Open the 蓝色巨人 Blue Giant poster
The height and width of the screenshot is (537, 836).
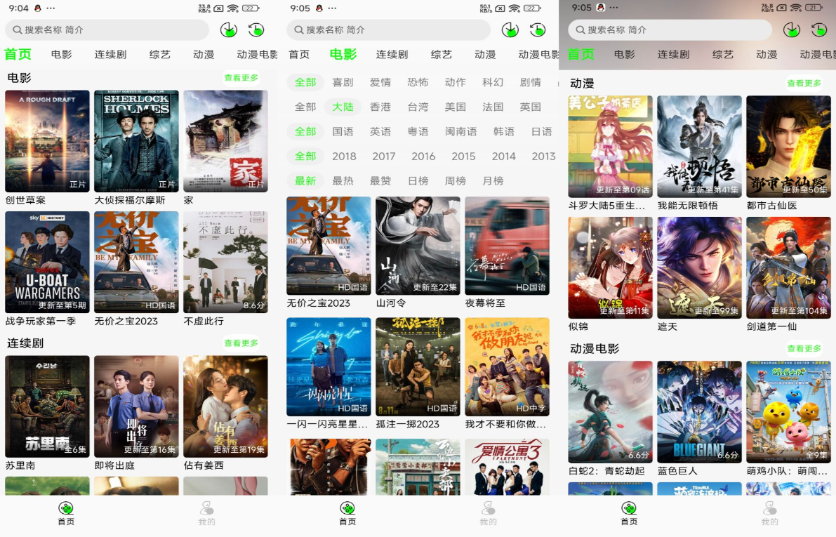click(699, 411)
